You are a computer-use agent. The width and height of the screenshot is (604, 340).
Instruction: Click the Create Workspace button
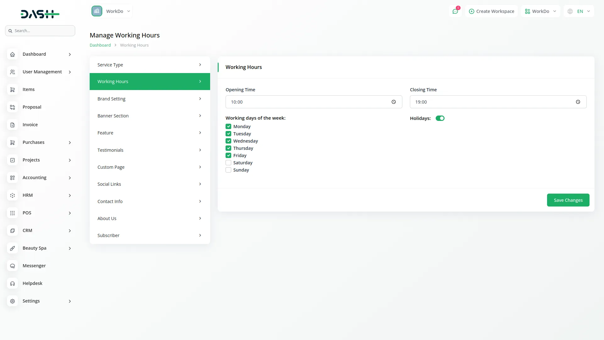[x=491, y=11]
